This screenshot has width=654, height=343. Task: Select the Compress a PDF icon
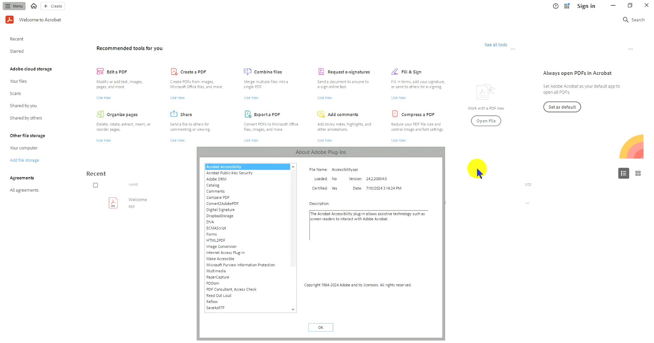(x=394, y=114)
